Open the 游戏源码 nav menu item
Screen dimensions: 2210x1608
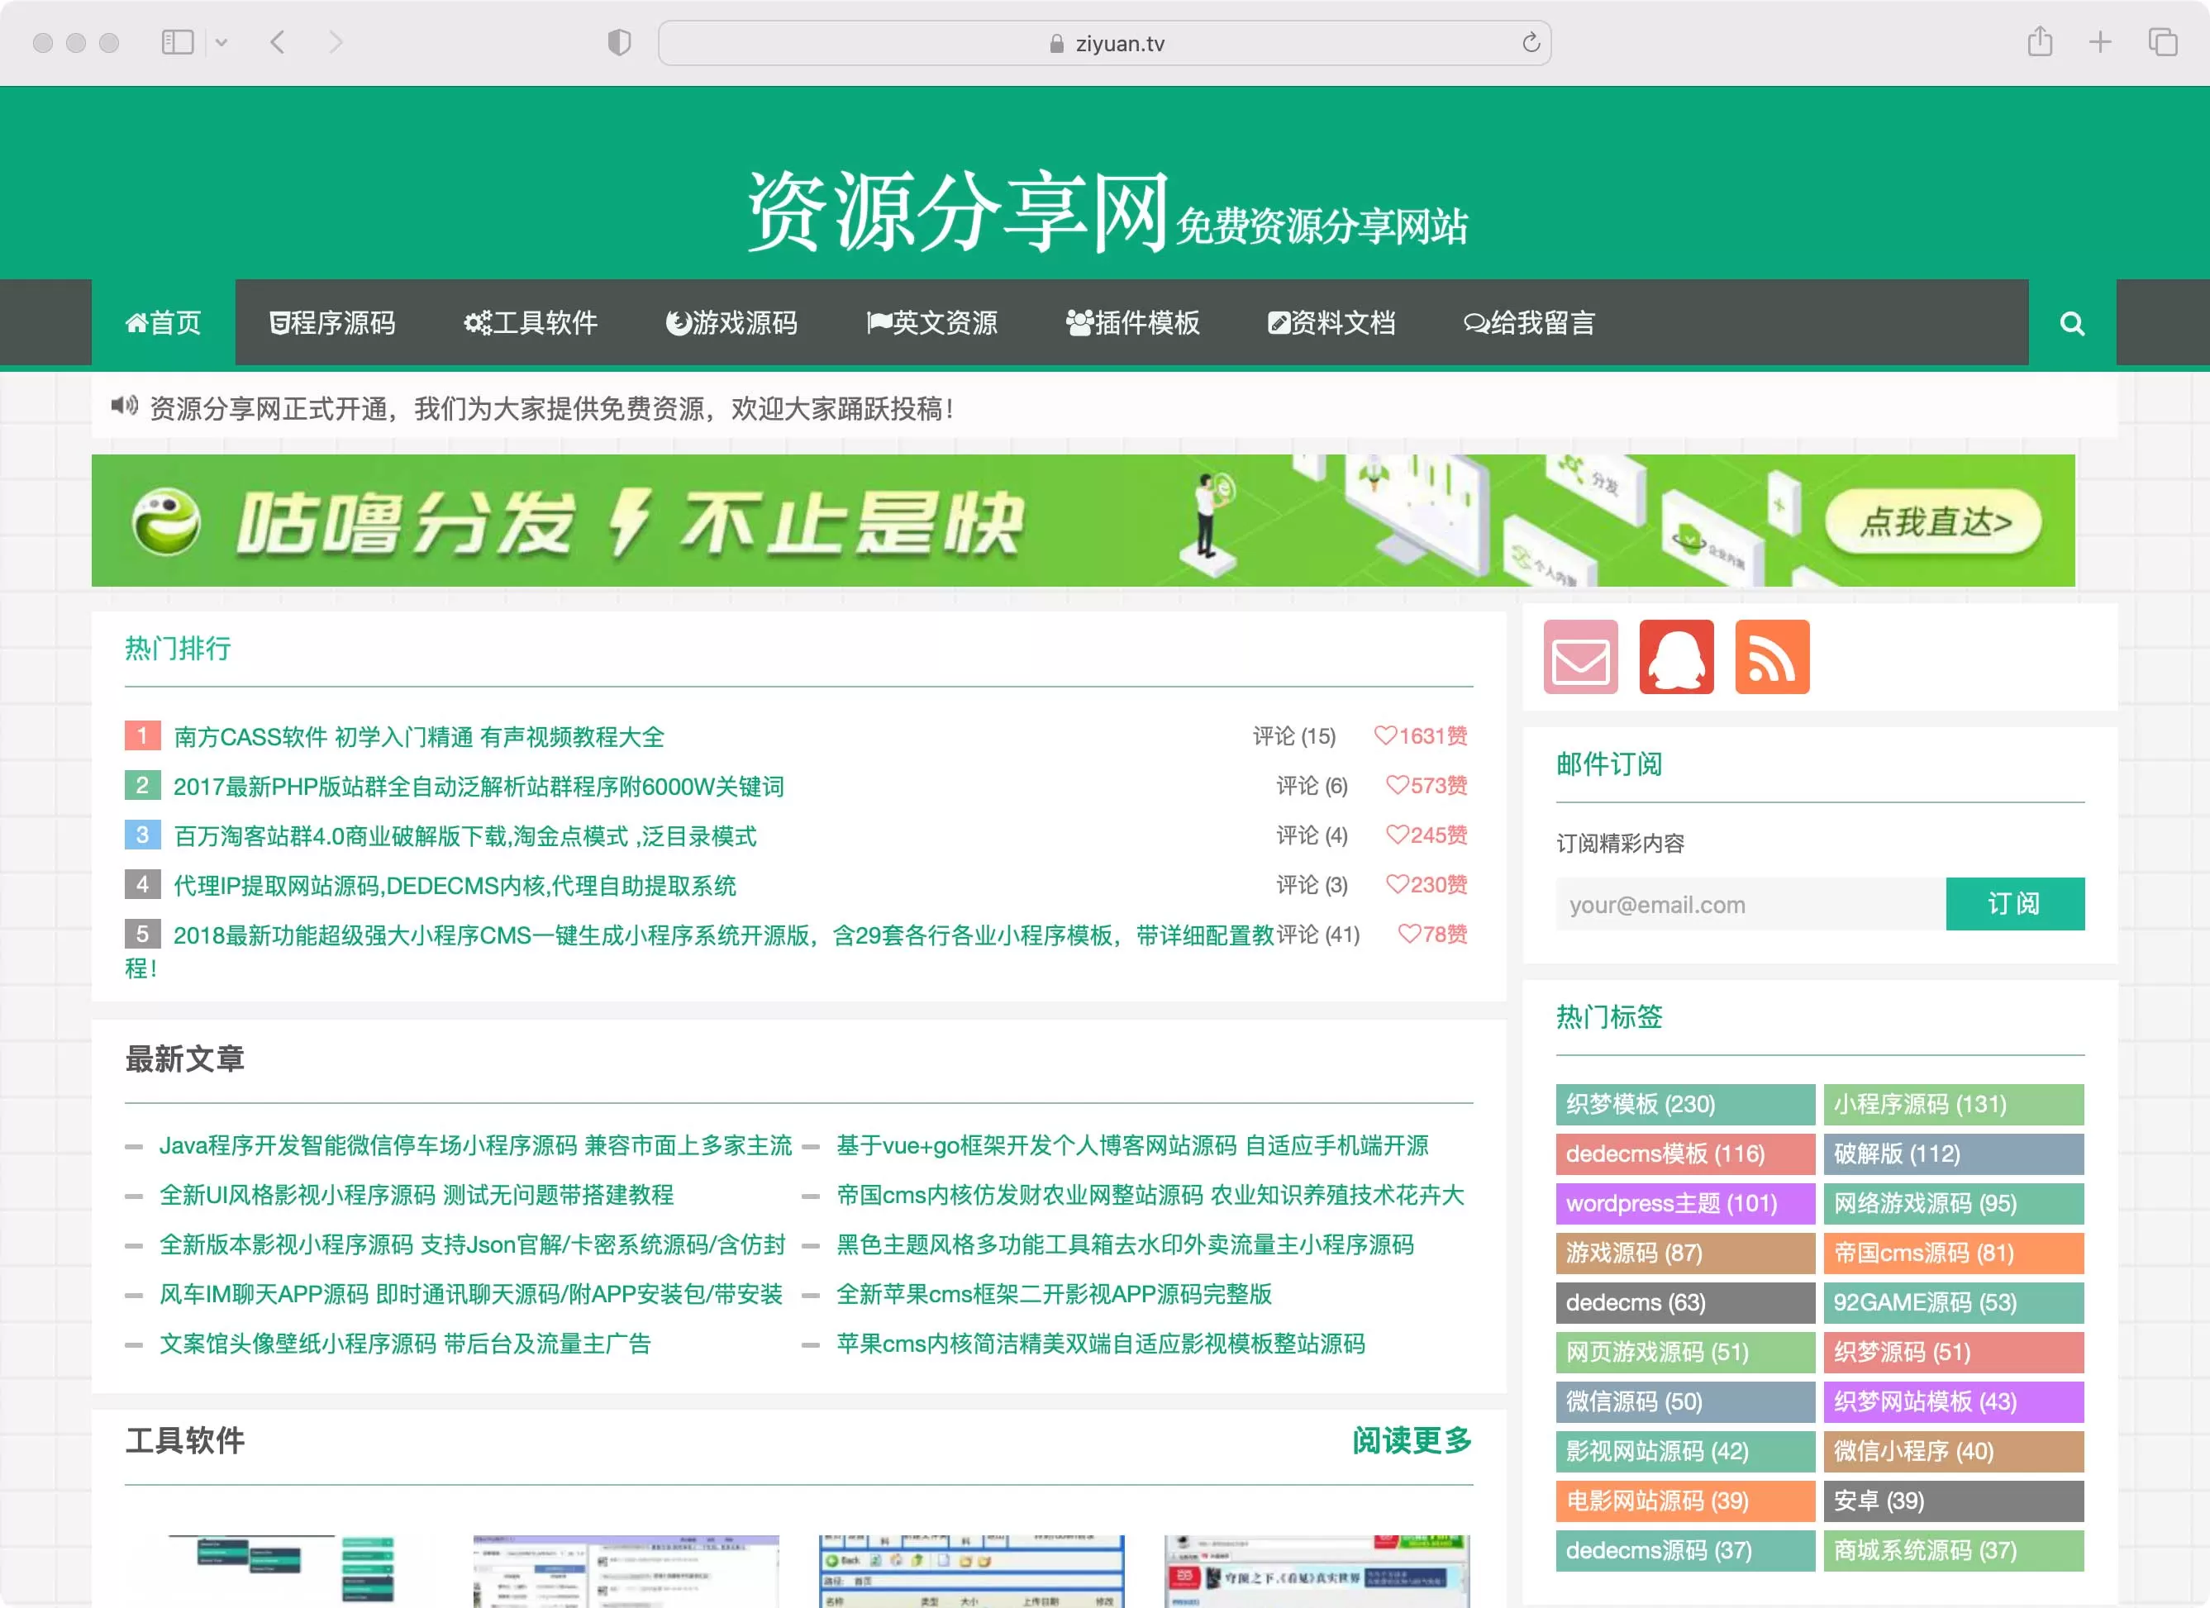point(731,323)
